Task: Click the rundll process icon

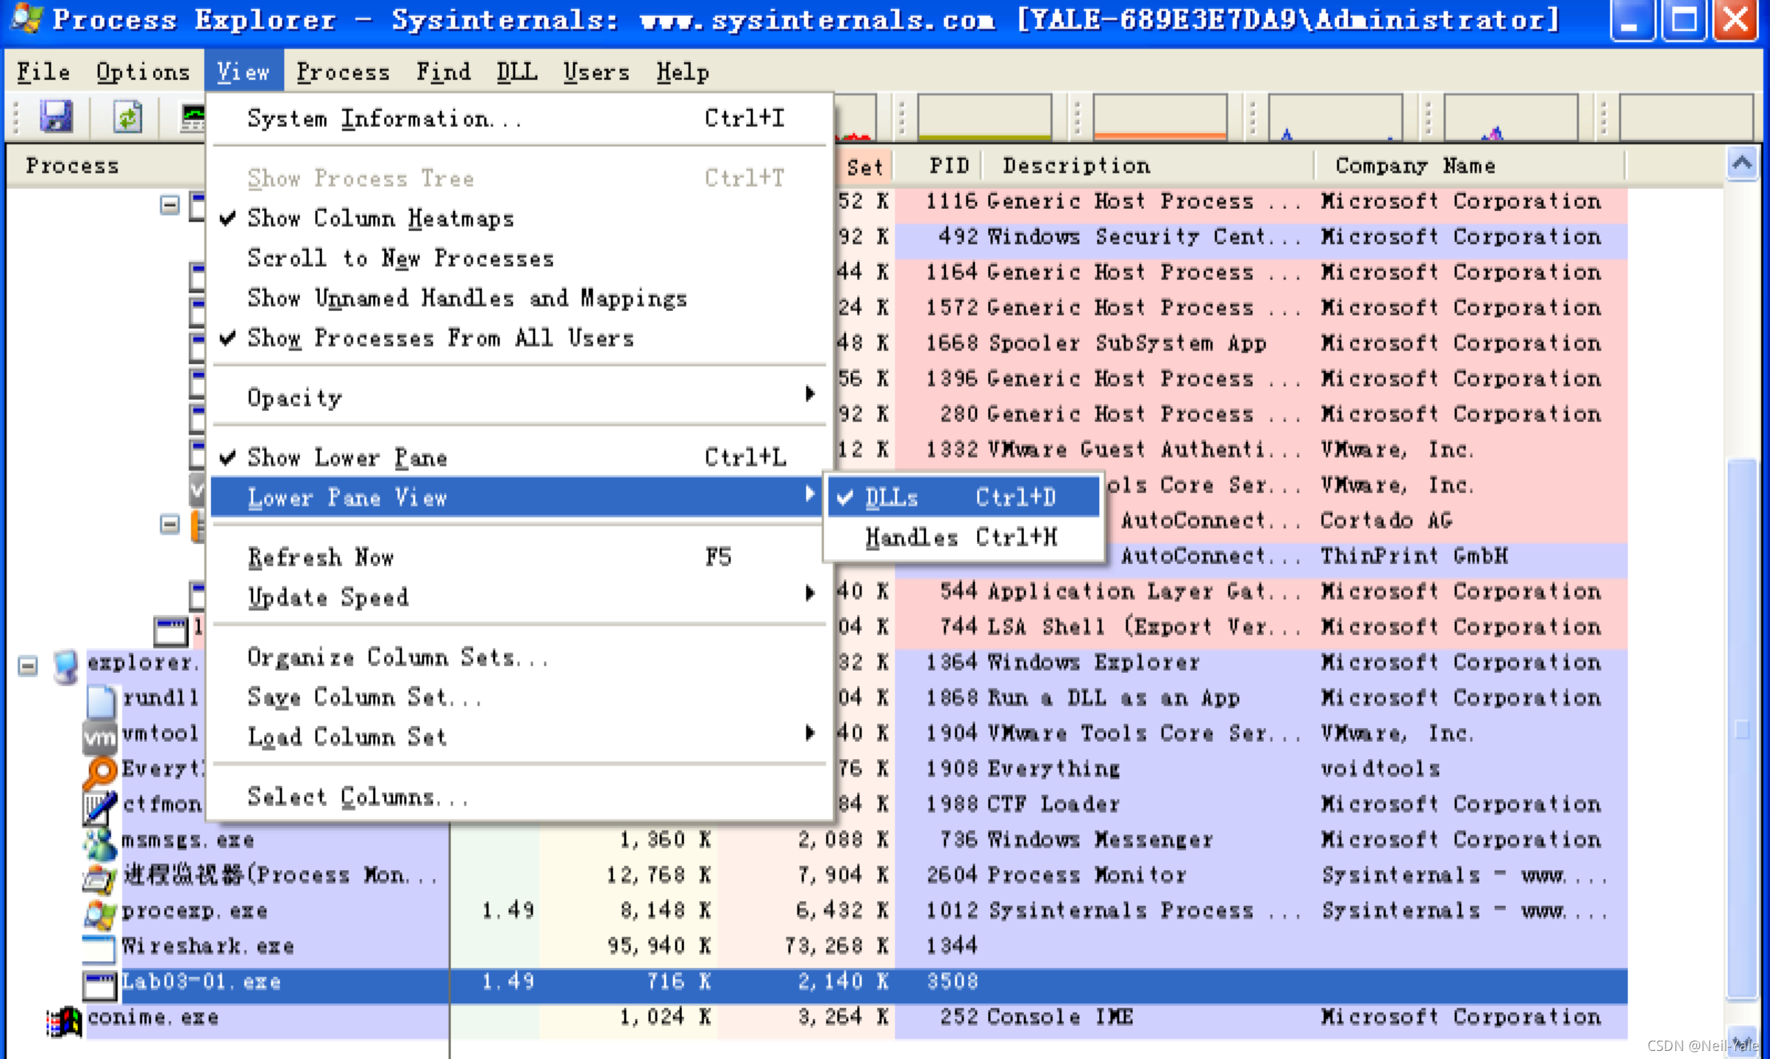Action: pos(101,701)
